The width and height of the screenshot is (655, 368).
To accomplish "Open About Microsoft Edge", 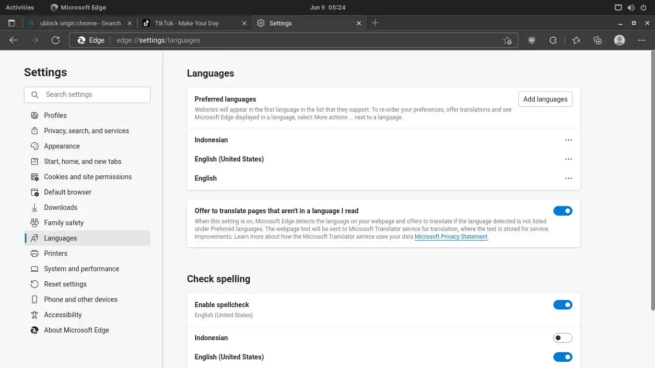I will pos(87,330).
